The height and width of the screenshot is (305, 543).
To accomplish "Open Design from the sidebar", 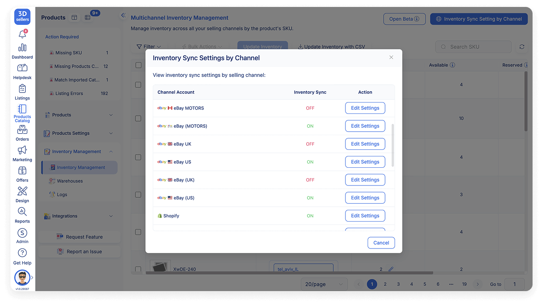I will pos(22,195).
